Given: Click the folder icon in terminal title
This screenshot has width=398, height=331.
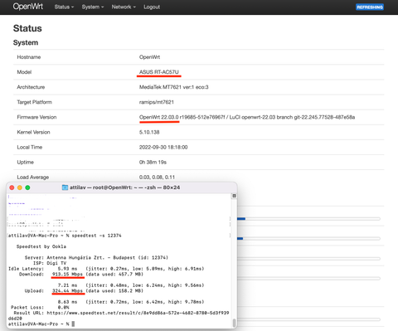Looking at the screenshot, I should [x=65, y=187].
